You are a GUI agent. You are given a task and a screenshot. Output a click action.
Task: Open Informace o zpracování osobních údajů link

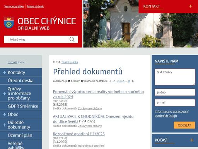click(171, 114)
